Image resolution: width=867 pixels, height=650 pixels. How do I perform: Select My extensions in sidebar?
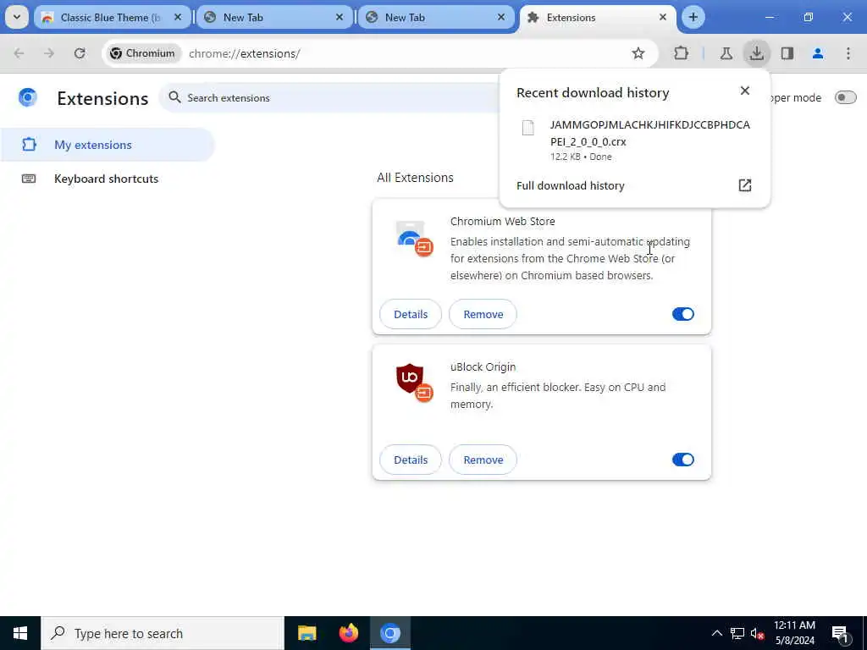point(108,145)
